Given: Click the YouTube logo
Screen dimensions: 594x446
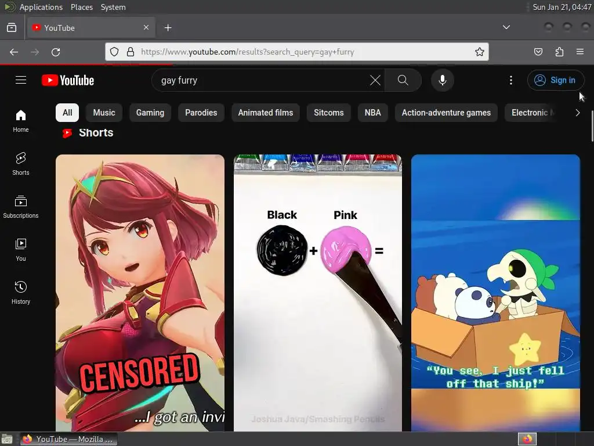Looking at the screenshot, I should [x=68, y=80].
